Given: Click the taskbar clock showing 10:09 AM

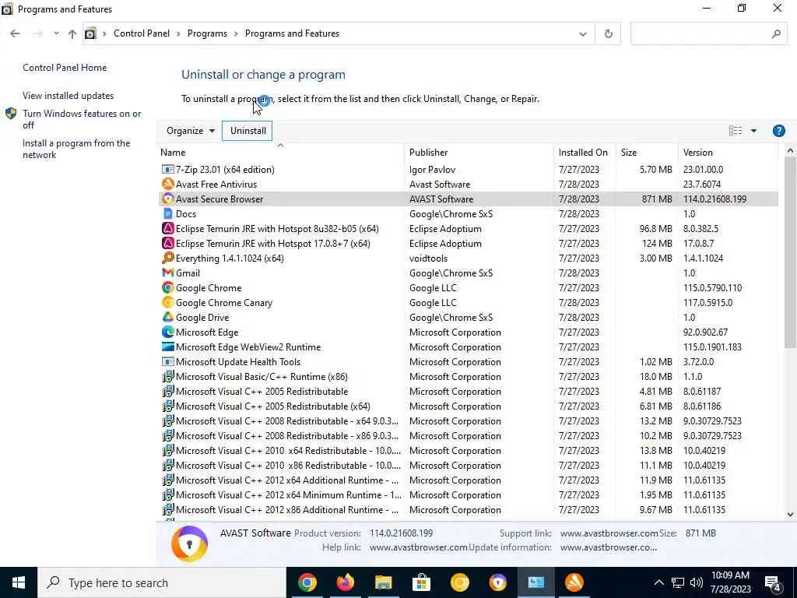Looking at the screenshot, I should [730, 582].
